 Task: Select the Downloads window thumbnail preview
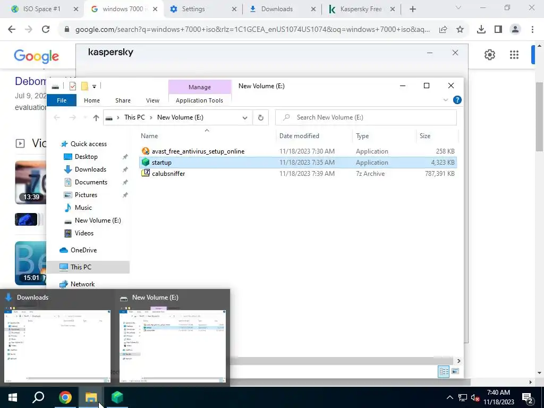57,337
